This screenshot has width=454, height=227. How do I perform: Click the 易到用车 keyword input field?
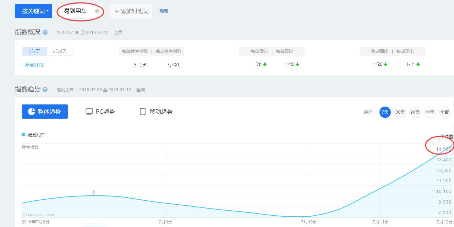pyautogui.click(x=81, y=11)
